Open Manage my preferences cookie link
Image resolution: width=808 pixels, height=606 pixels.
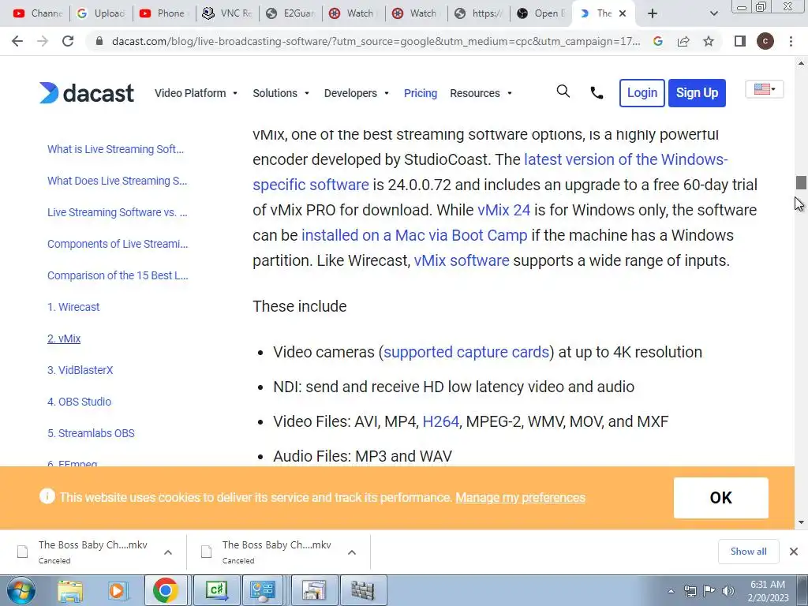coord(521,498)
